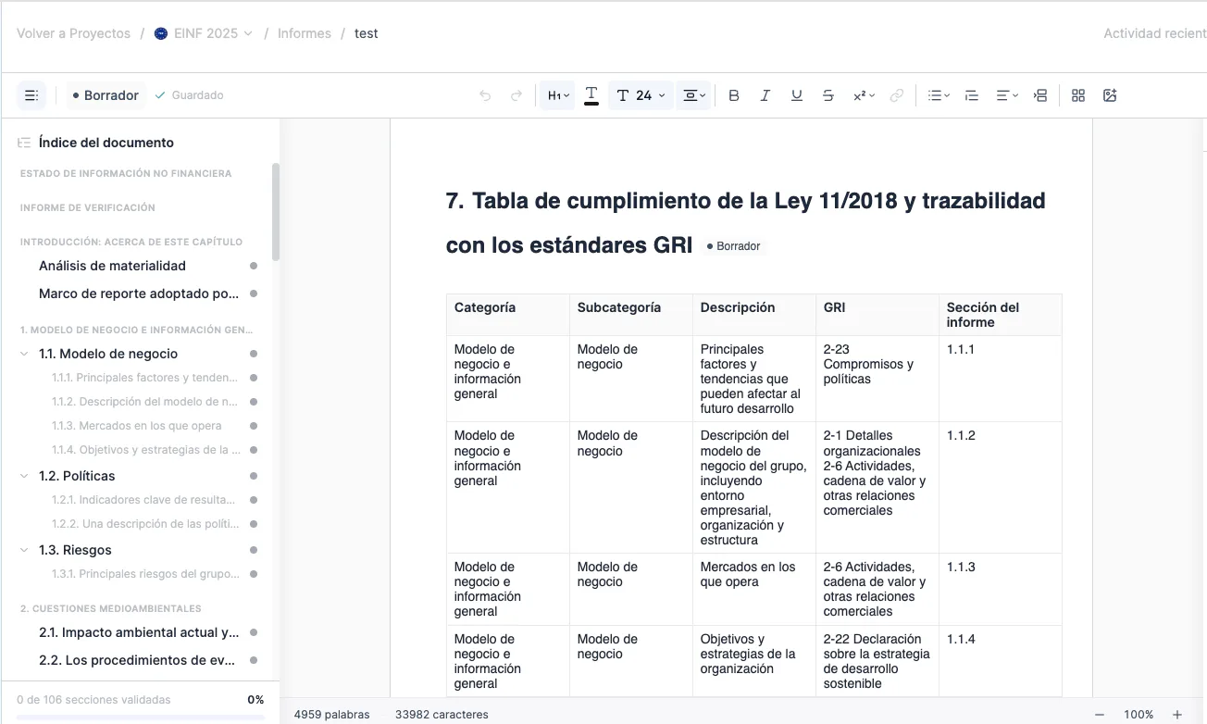Viewport: 1207px width, 724px height.
Task: Click the Índice del documento list icon
Action: pyautogui.click(x=24, y=143)
